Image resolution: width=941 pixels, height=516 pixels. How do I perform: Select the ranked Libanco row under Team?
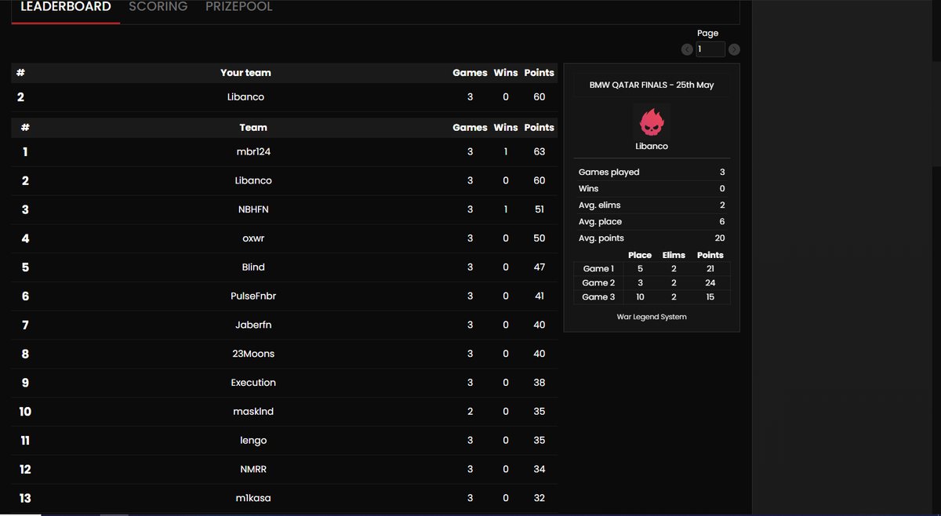[285, 181]
